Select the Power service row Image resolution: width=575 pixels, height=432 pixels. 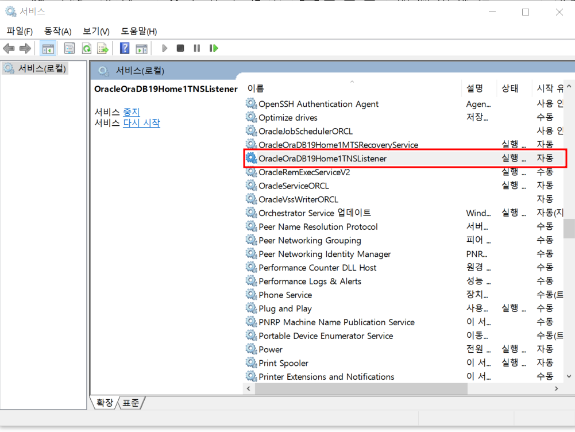pos(404,349)
